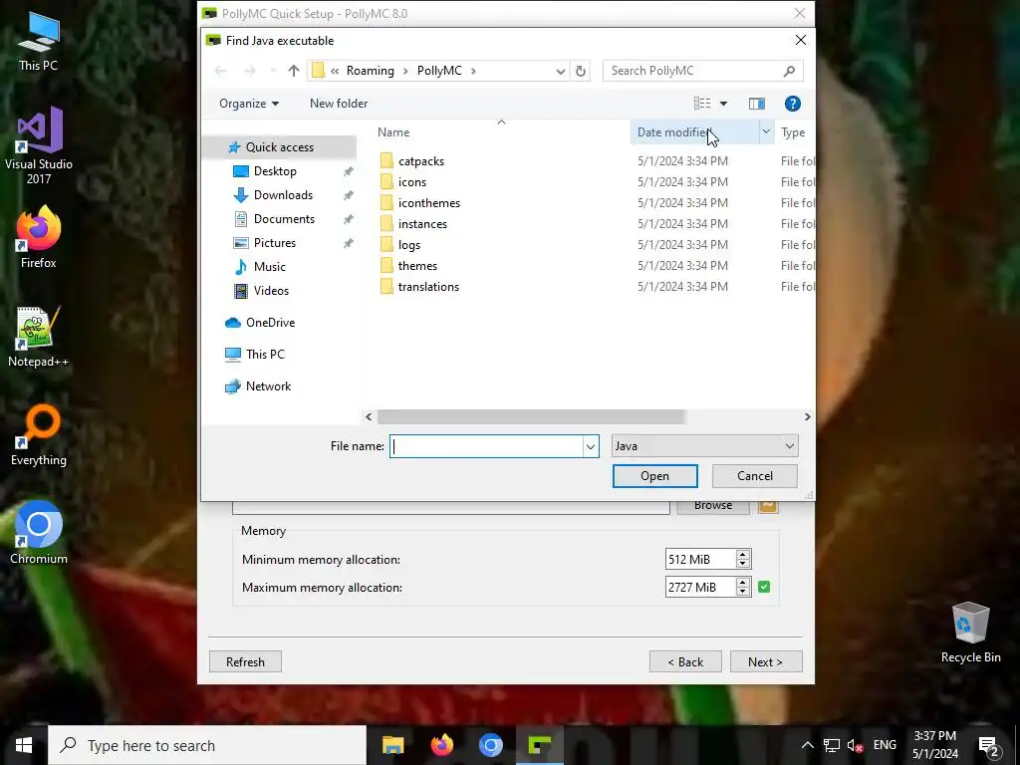
Task: Cancel the Find Java executable dialog
Action: (755, 476)
